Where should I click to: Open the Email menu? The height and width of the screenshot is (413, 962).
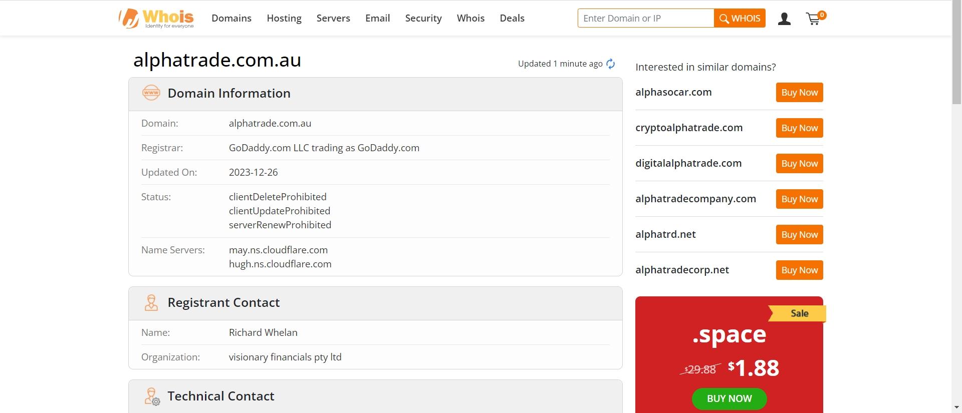pyautogui.click(x=377, y=18)
